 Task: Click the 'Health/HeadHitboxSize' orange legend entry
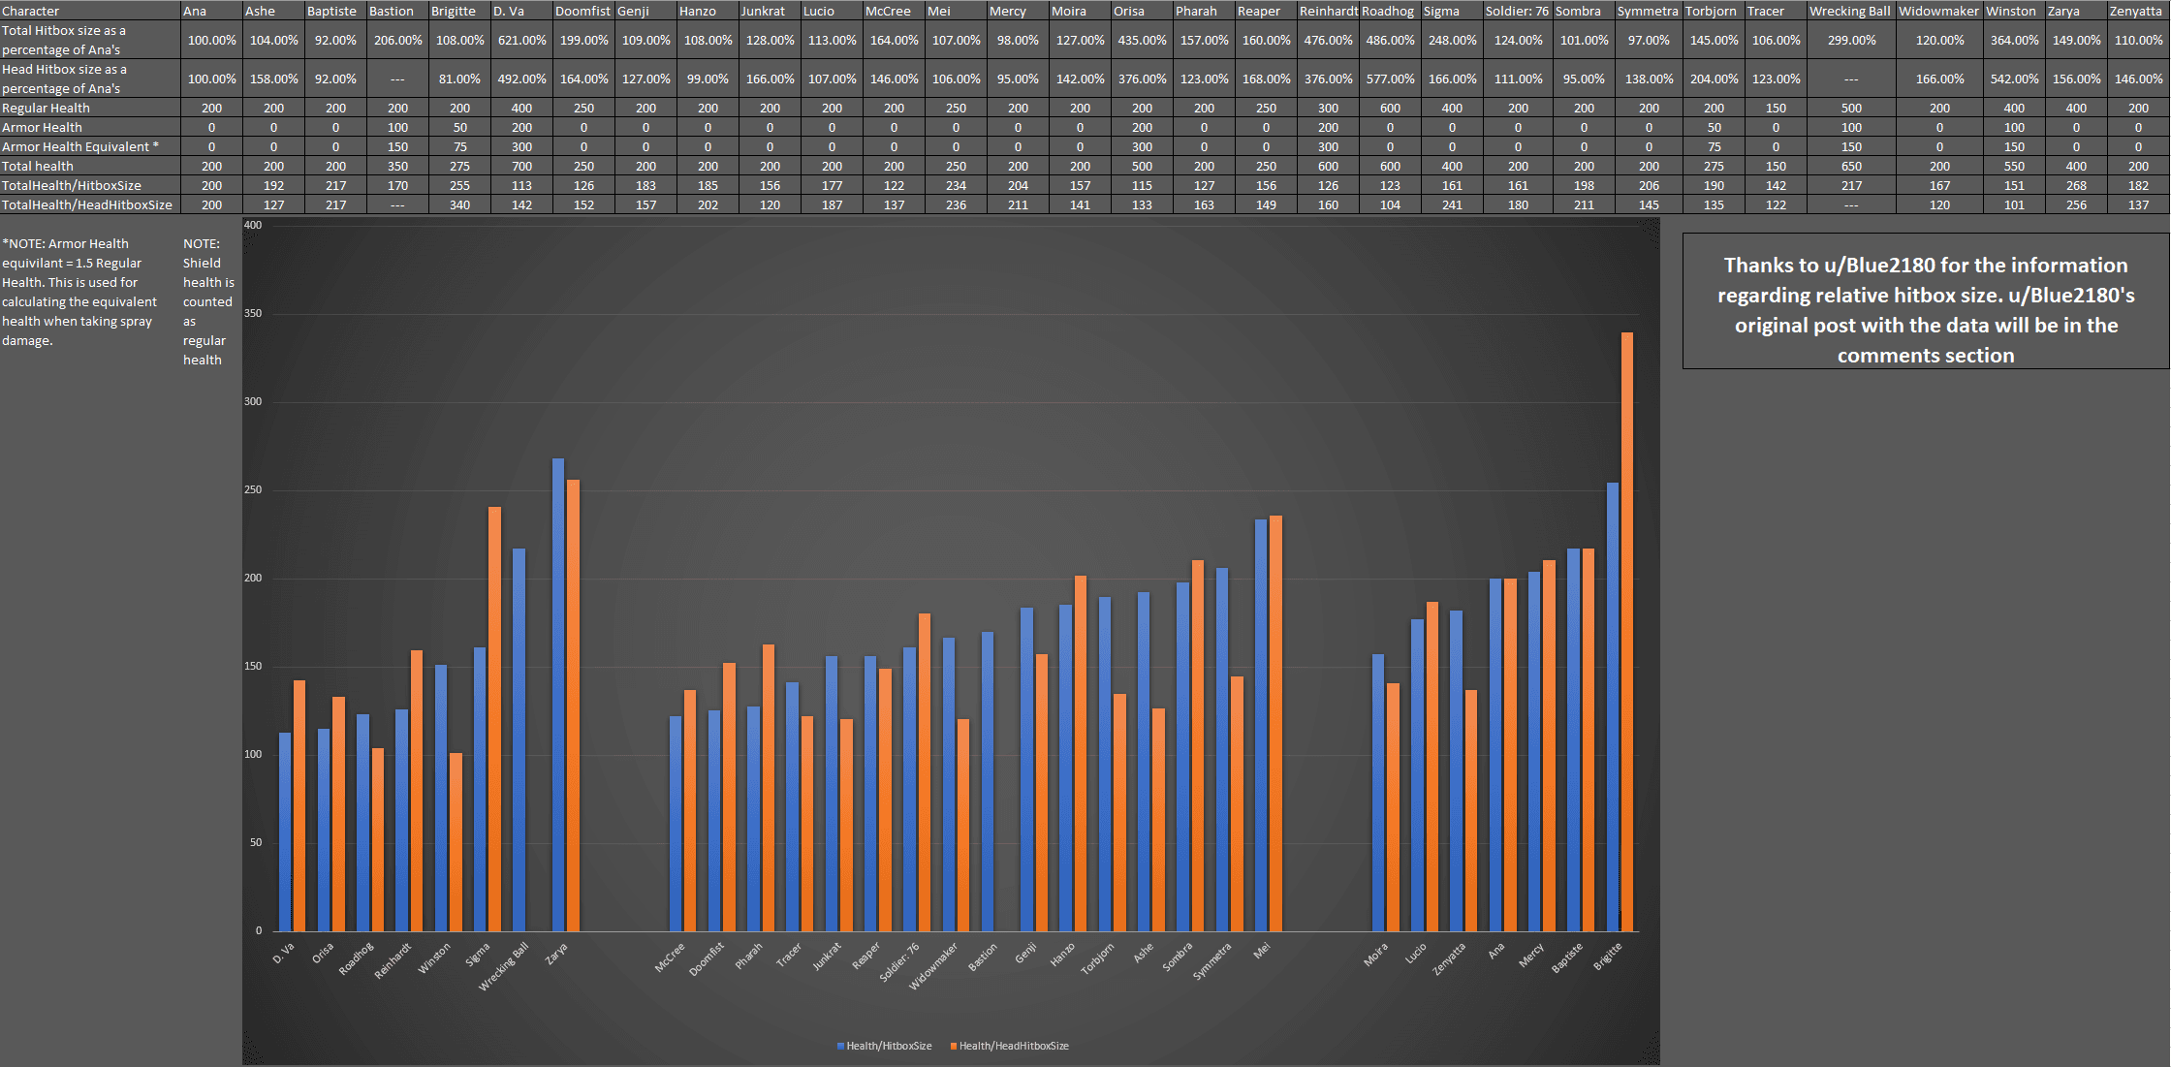1009,1046
